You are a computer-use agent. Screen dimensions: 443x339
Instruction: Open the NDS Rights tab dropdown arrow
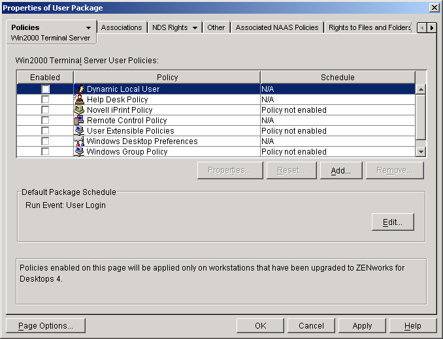[195, 27]
